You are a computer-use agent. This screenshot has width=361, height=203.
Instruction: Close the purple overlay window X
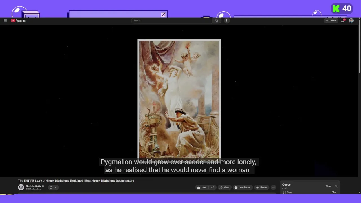pyautogui.click(x=163, y=15)
